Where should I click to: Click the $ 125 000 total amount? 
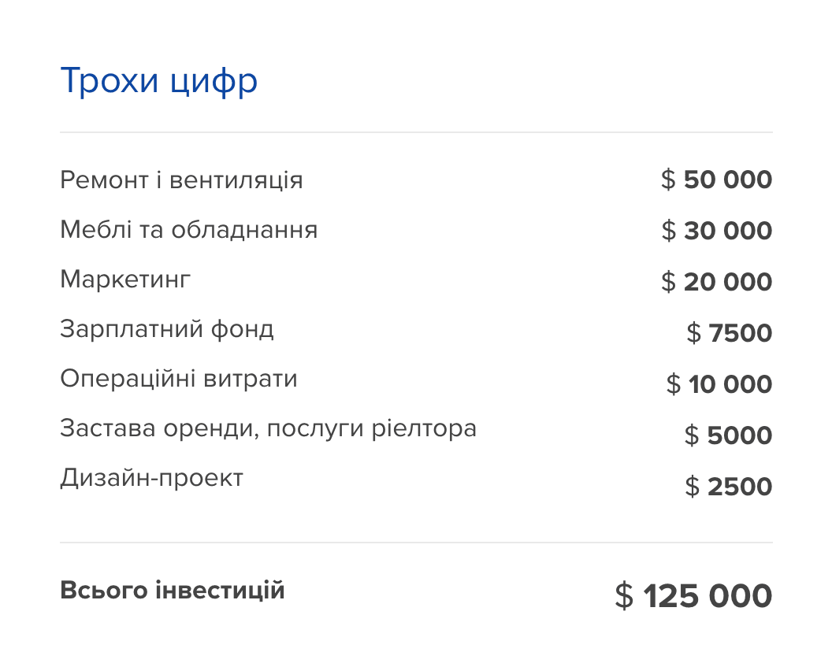pyautogui.click(x=693, y=595)
